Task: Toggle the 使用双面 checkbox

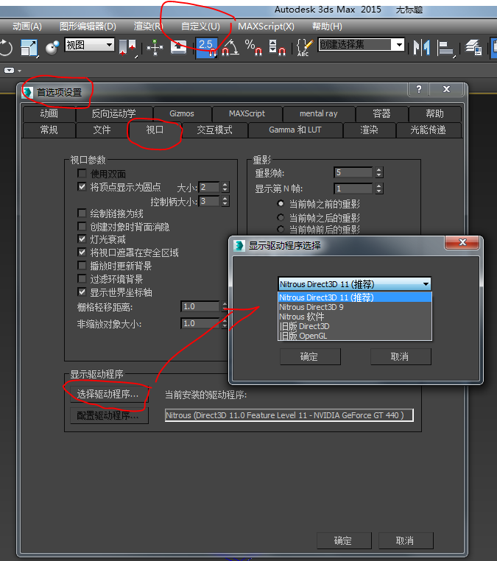Action: point(82,174)
